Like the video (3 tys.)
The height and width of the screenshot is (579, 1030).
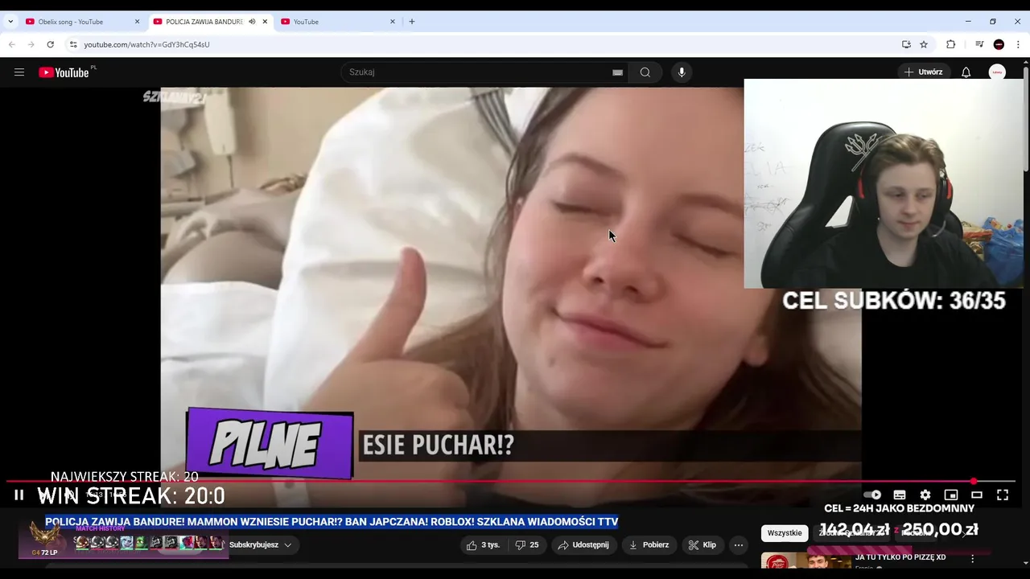point(483,545)
